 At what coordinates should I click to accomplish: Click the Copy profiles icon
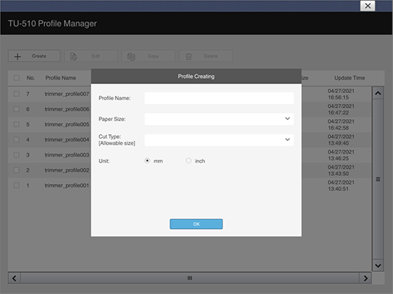tap(131, 56)
